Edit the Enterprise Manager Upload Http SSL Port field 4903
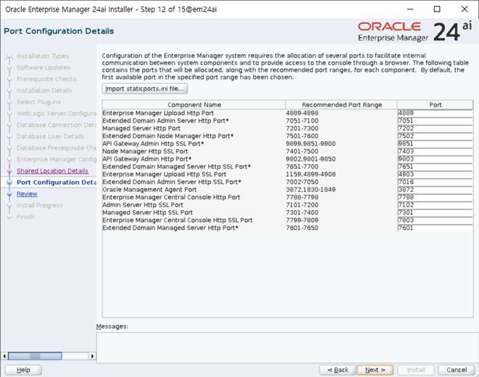Screen dimensions: 479x377 (x=435, y=174)
